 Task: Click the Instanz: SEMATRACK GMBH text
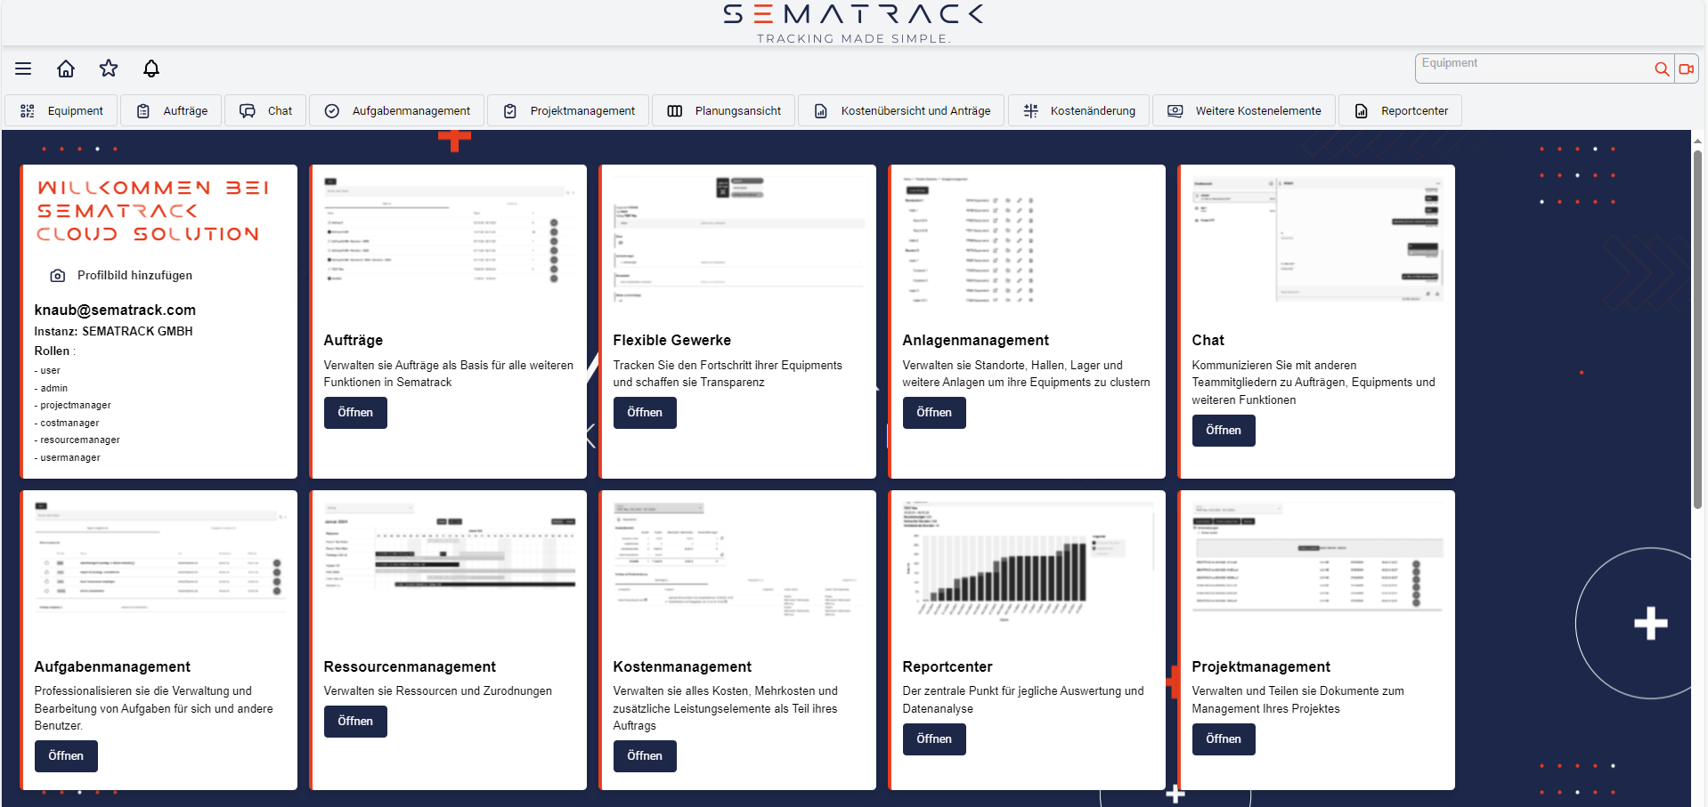(x=114, y=331)
